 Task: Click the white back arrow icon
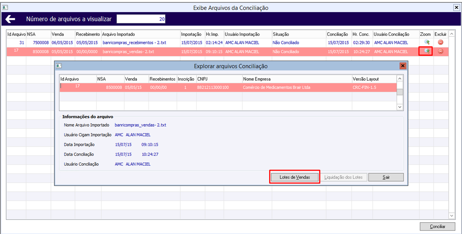[x=10, y=19]
